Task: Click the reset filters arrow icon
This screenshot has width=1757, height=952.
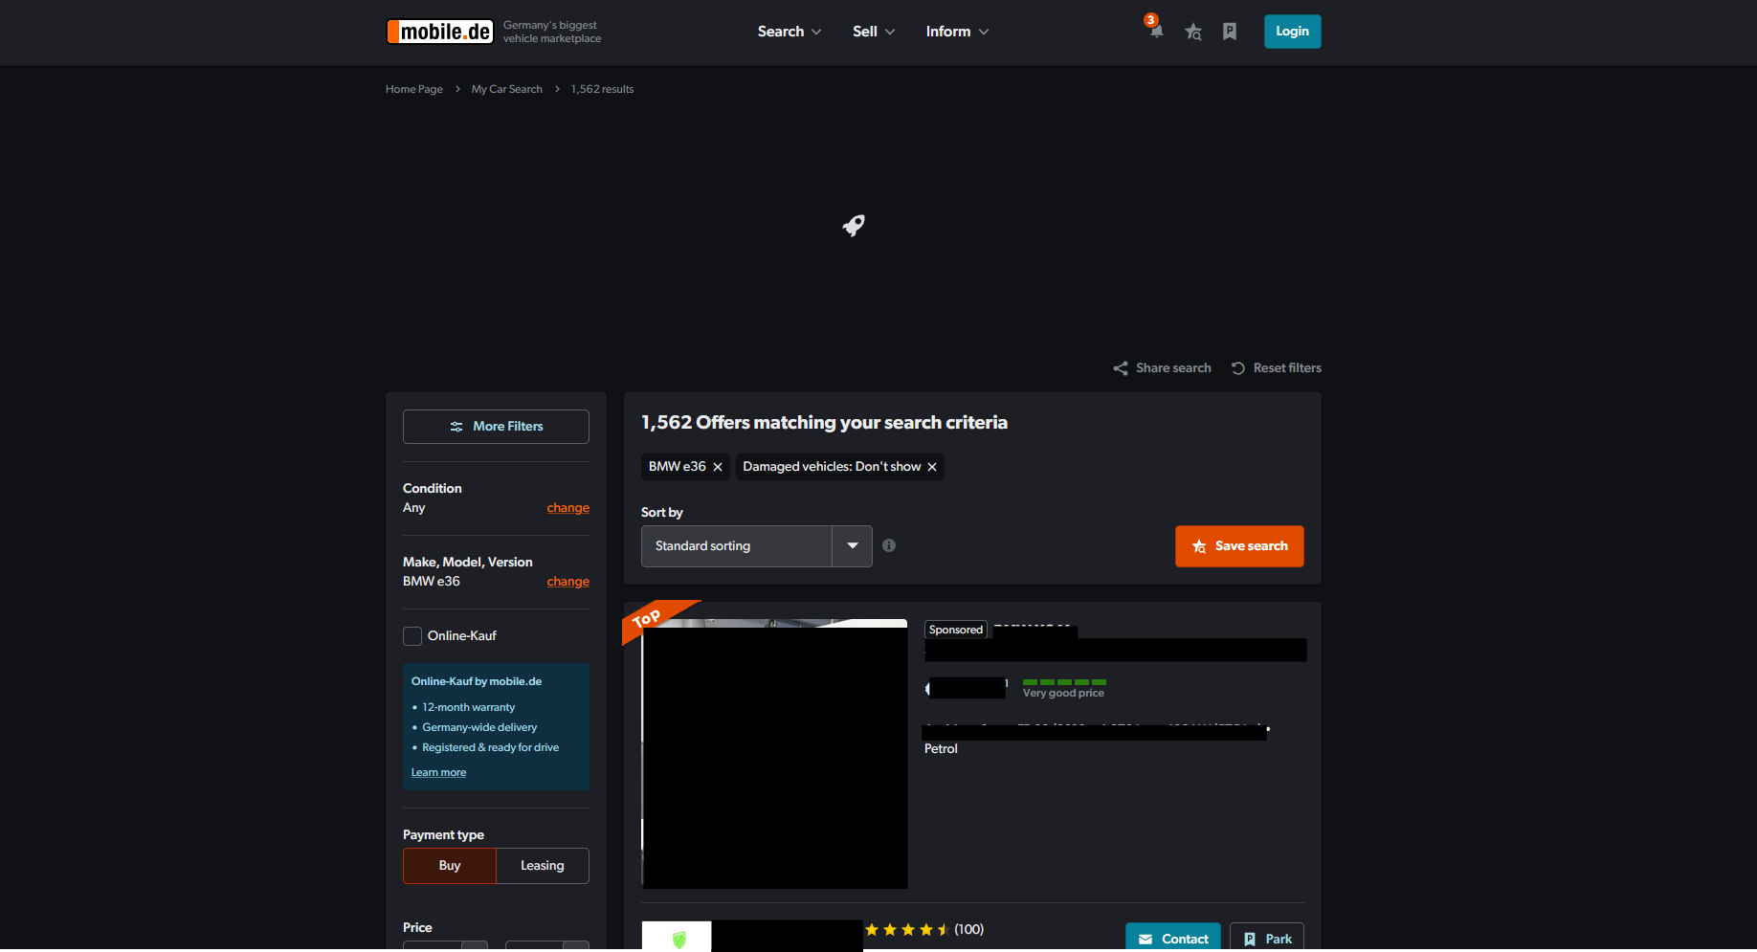Action: pos(1238,368)
